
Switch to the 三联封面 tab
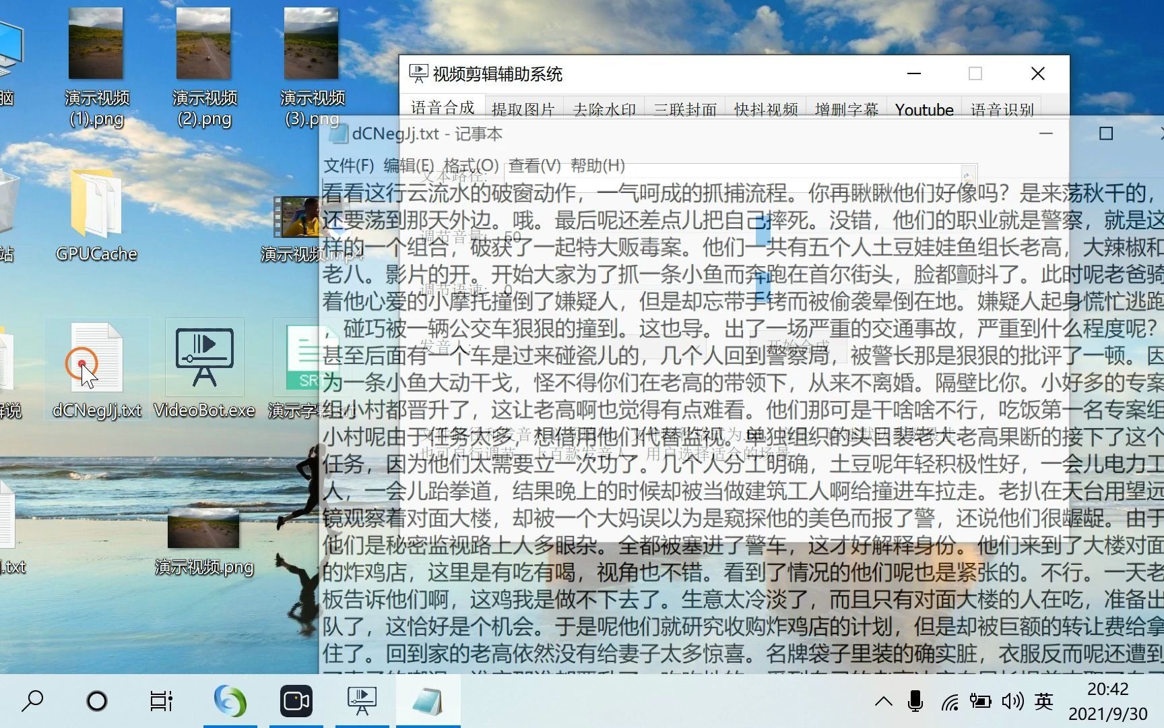click(685, 109)
